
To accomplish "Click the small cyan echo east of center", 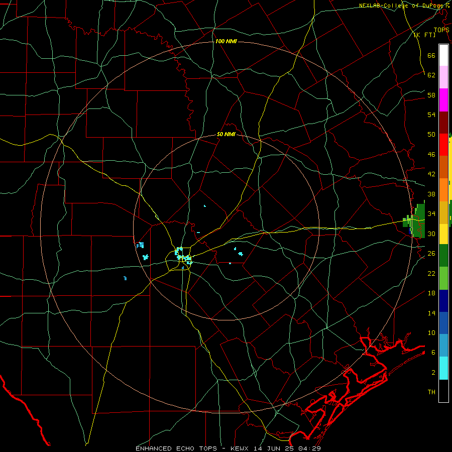I will click(241, 254).
